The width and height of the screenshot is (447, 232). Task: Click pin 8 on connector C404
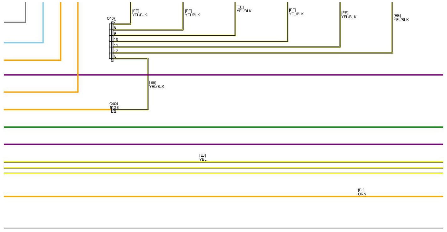[118, 108]
